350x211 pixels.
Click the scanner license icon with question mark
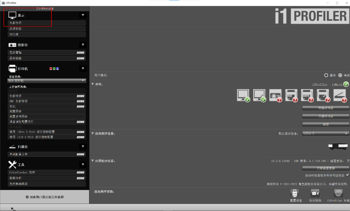[x=340, y=96]
